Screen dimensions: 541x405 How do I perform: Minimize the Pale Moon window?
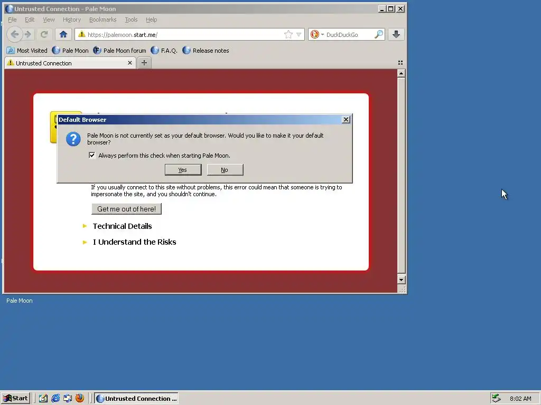coord(381,9)
